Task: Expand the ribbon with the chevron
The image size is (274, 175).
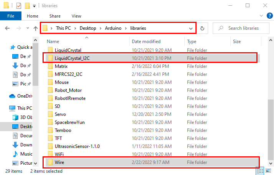Action: (261, 16)
